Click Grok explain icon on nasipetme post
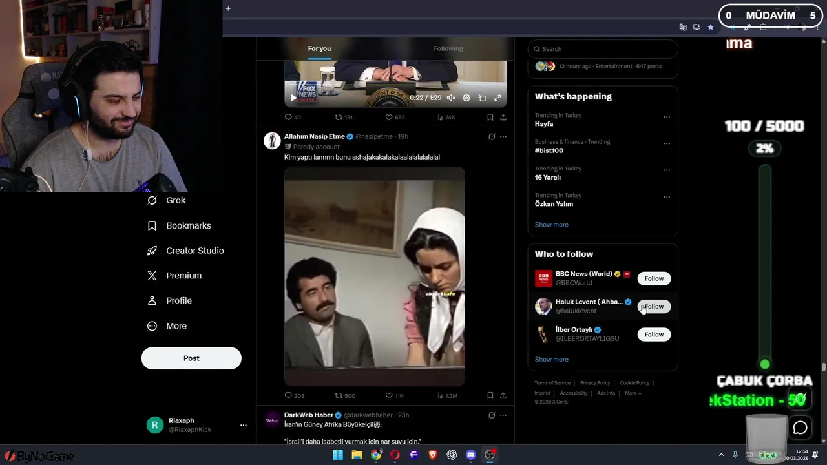827x465 pixels. pos(492,137)
